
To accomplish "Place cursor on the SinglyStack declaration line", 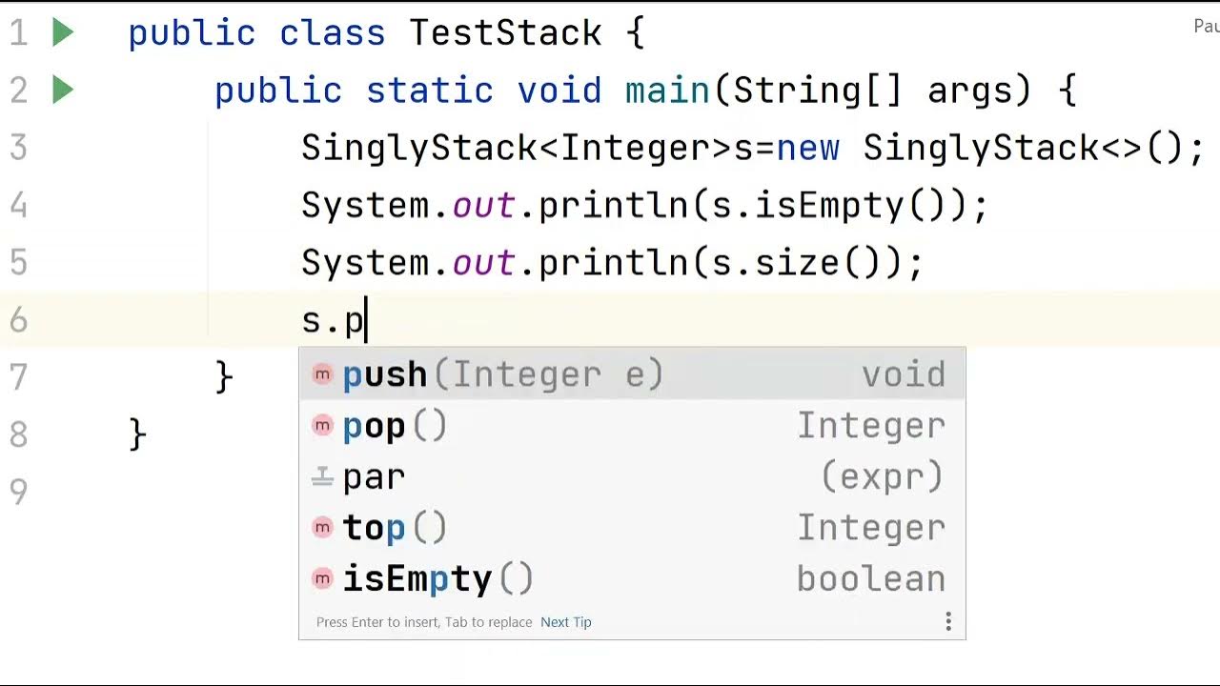I will [753, 148].
